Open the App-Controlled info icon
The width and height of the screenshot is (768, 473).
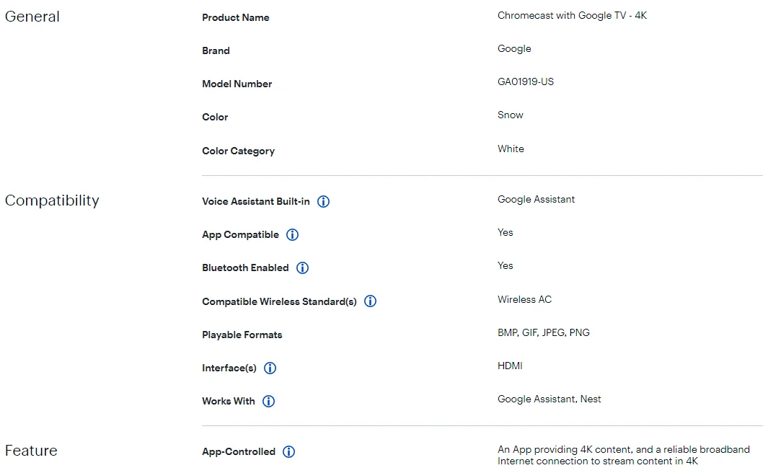(289, 451)
